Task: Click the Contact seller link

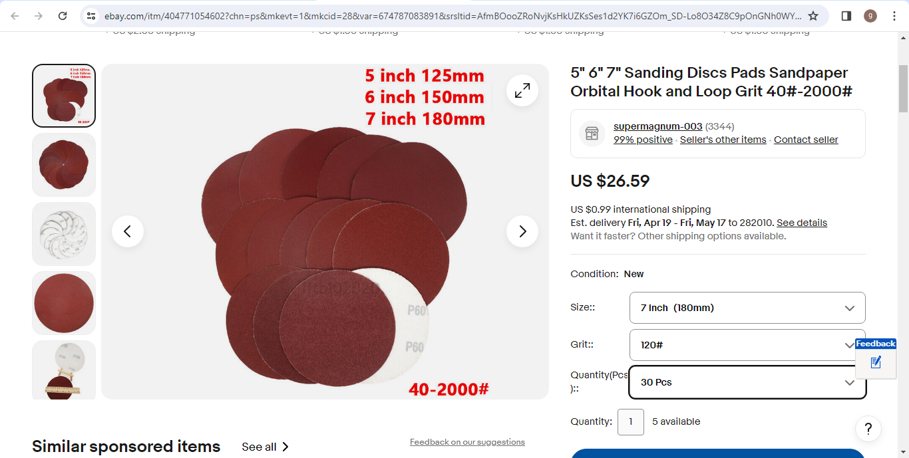Action: pos(806,140)
